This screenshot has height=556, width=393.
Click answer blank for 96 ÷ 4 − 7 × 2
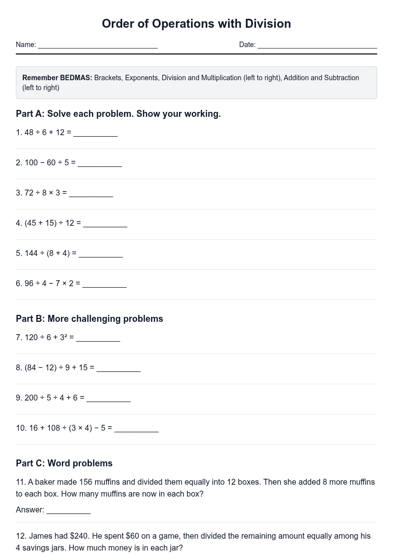[x=104, y=284]
